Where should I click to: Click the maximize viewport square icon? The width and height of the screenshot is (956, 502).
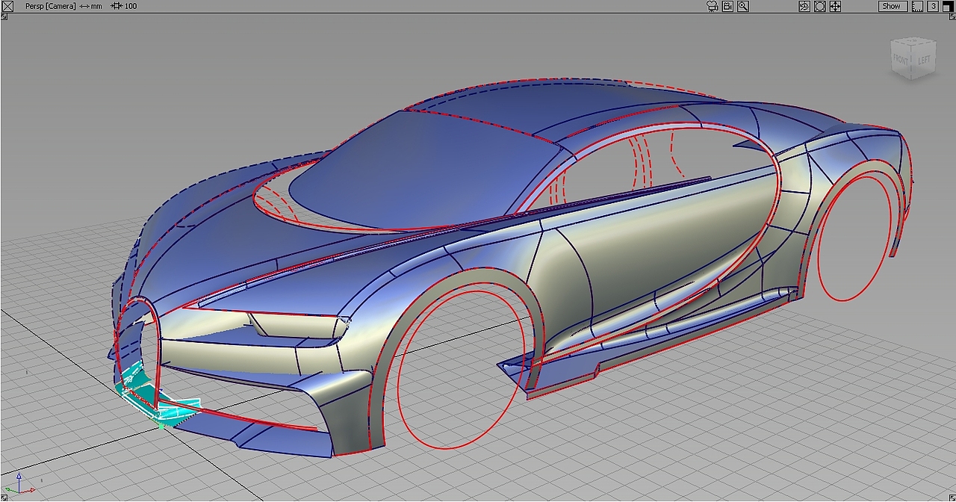(x=948, y=6)
